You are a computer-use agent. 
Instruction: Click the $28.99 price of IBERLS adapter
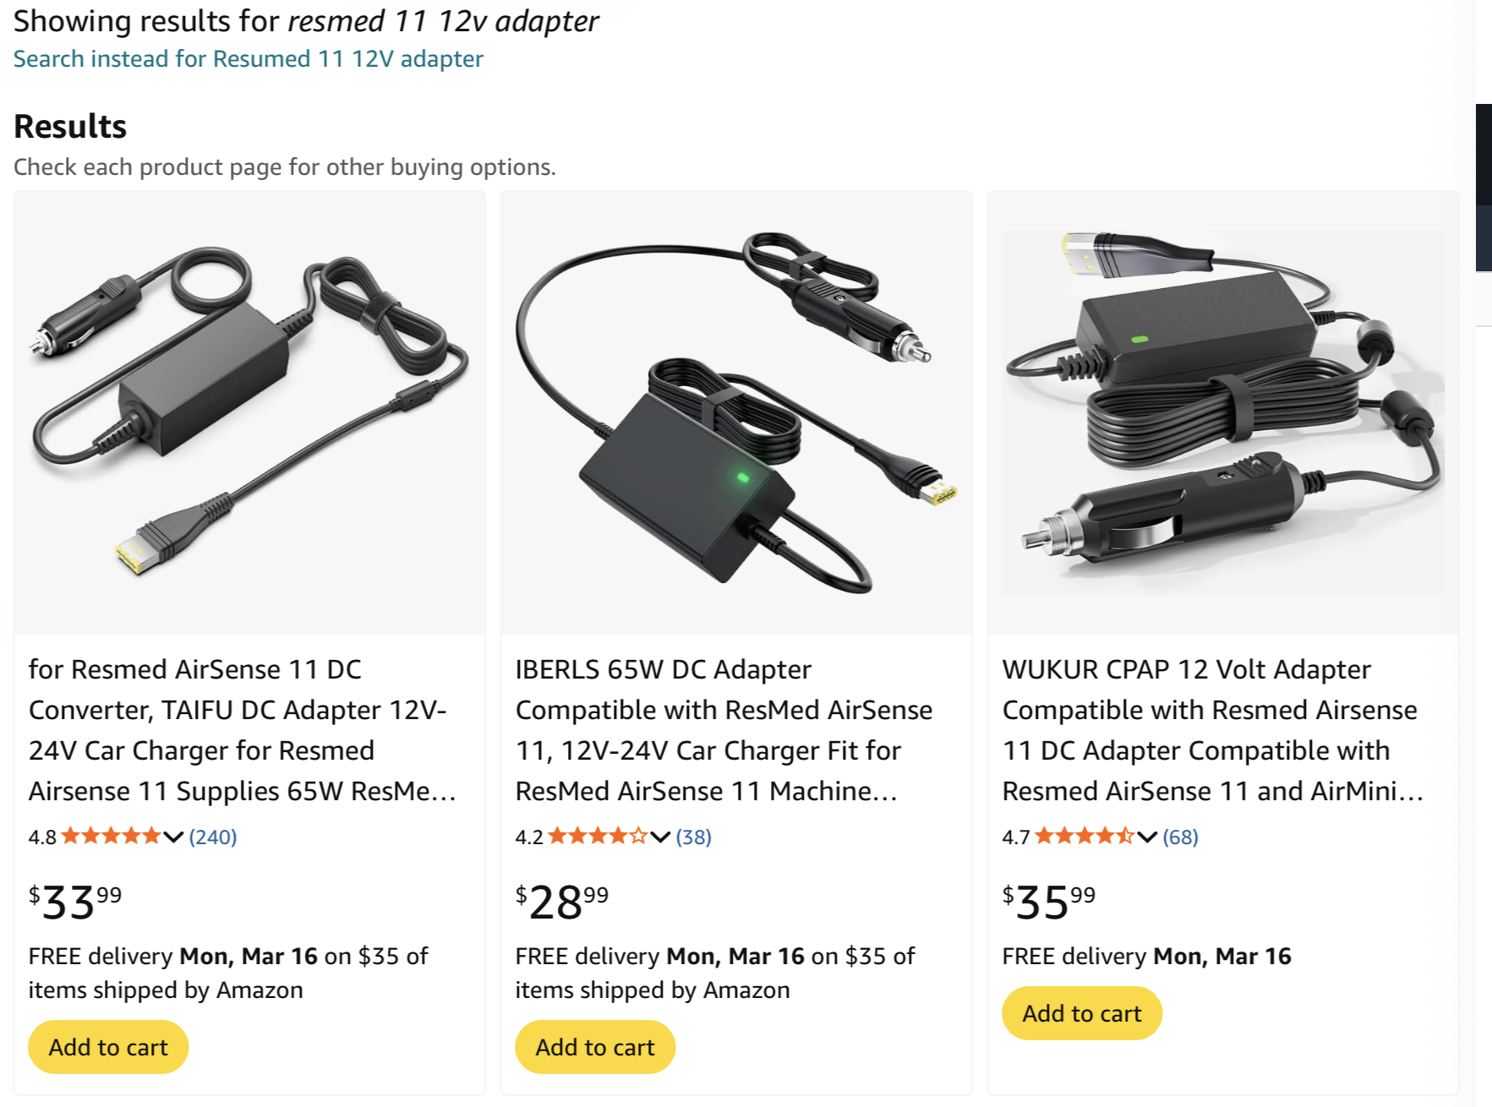coord(562,902)
